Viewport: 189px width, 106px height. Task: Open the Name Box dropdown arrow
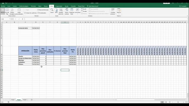coord(10,19)
